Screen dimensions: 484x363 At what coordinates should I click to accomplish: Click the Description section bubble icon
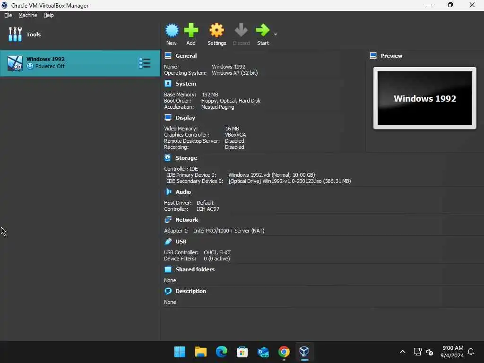tap(168, 291)
